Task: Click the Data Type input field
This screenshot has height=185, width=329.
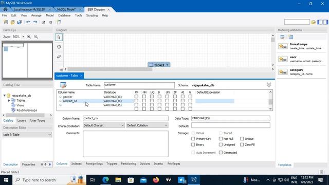Action: tap(231, 118)
